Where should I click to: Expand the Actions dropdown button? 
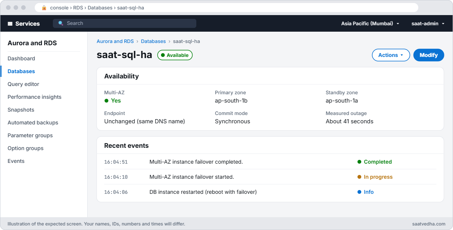point(391,55)
